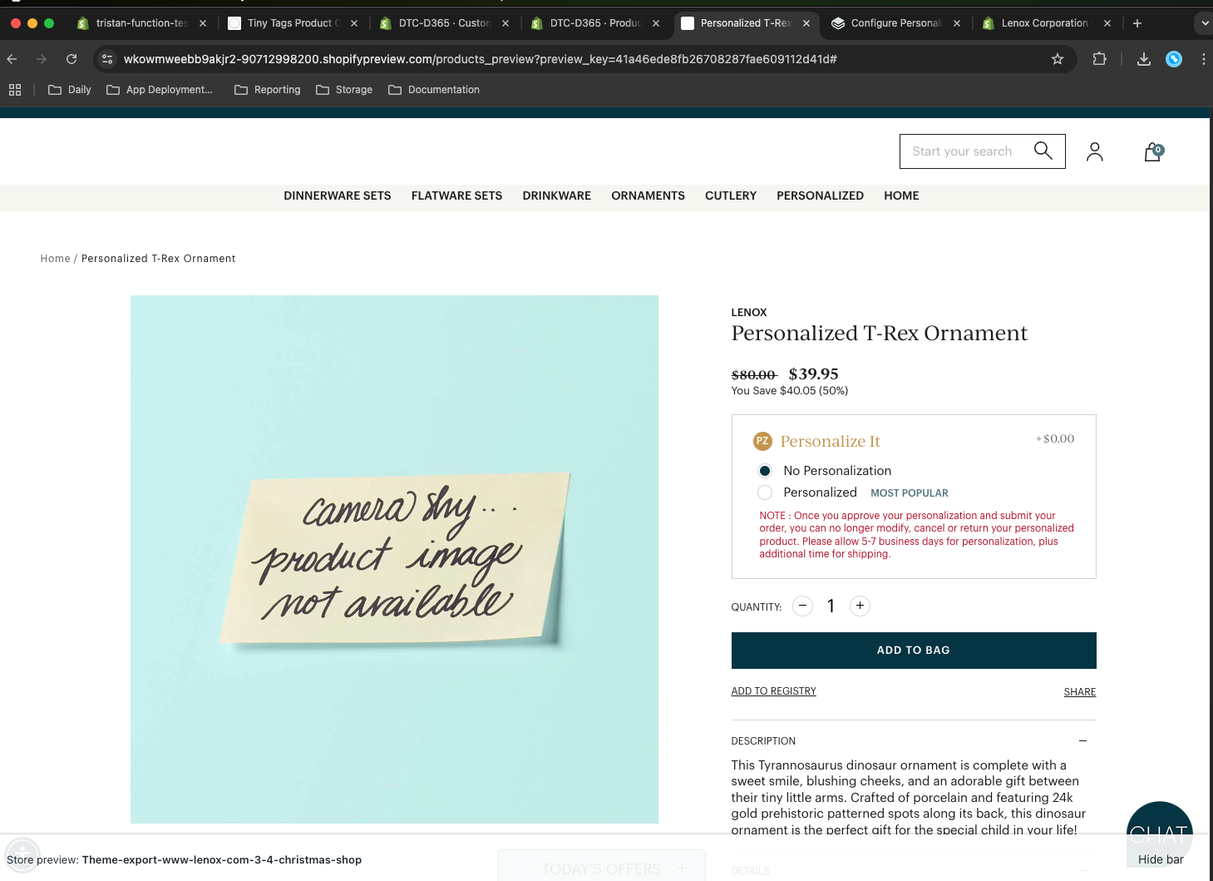Switch to the Lenox Corporation tab

pyautogui.click(x=1043, y=23)
